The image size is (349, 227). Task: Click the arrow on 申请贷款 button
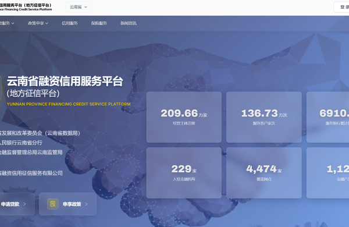24,204
